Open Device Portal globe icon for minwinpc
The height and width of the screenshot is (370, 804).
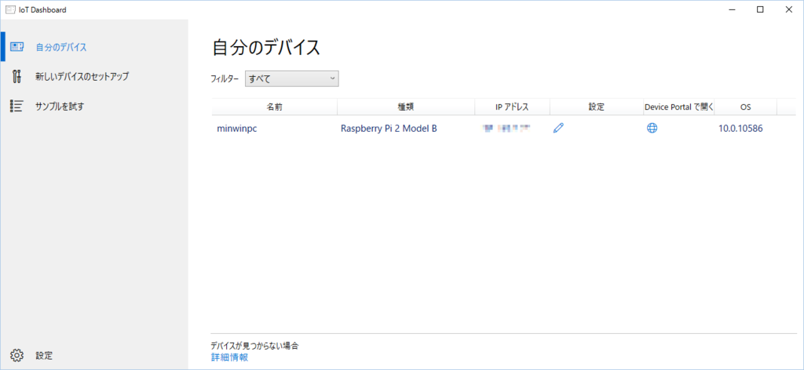pyautogui.click(x=652, y=129)
